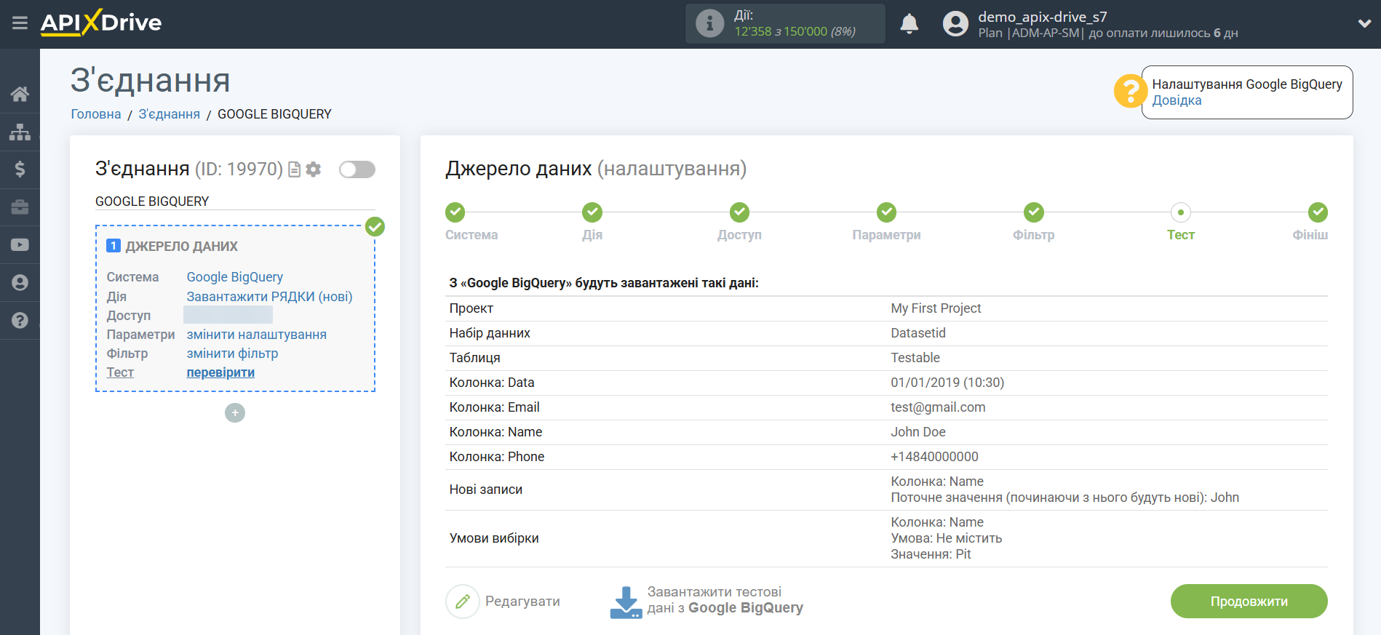Select the test@gmail.com value
This screenshot has height=635, width=1381.
click(x=938, y=407)
